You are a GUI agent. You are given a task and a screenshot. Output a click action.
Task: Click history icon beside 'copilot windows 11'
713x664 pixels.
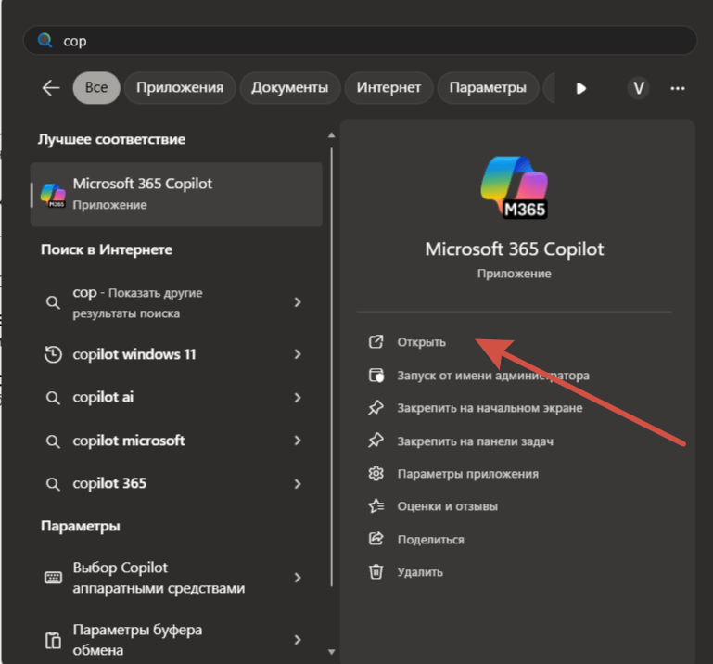(53, 354)
